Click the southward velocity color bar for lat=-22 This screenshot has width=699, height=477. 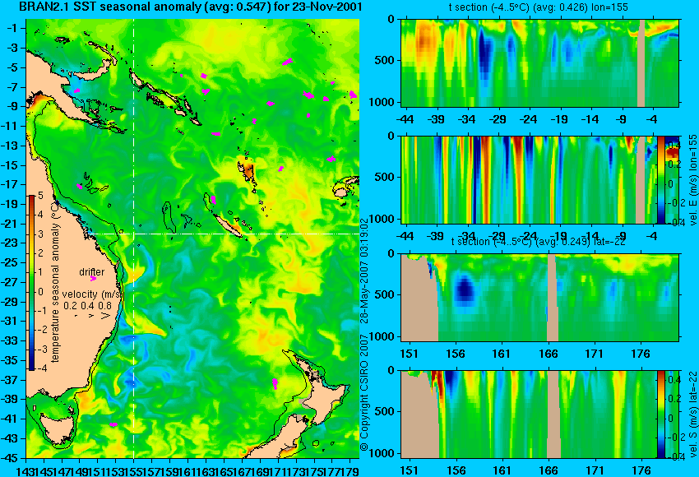click(661, 414)
